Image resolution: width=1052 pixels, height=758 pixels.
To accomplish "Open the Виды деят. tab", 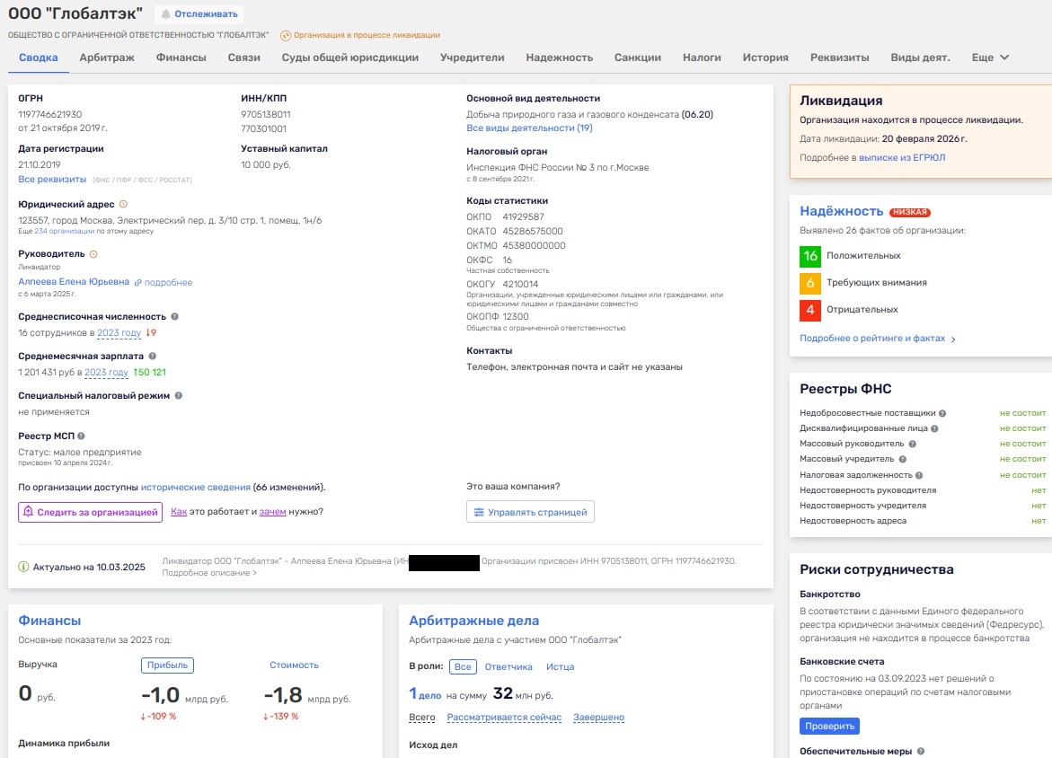I will pos(921,57).
